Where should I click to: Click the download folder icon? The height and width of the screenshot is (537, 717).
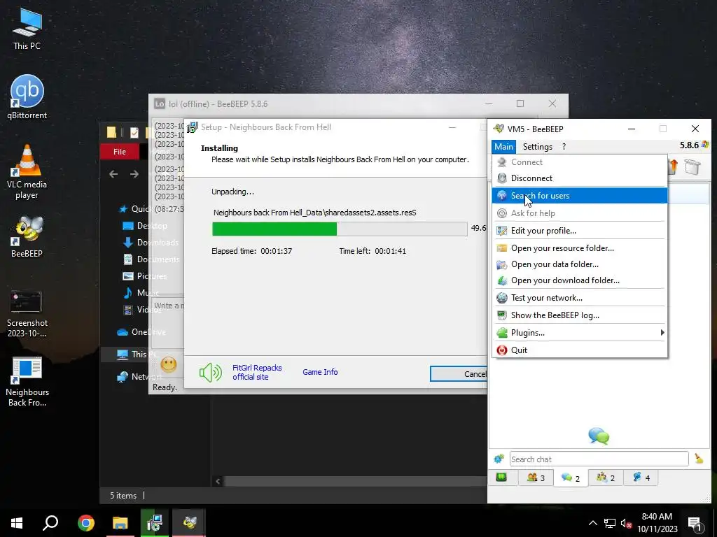501,280
